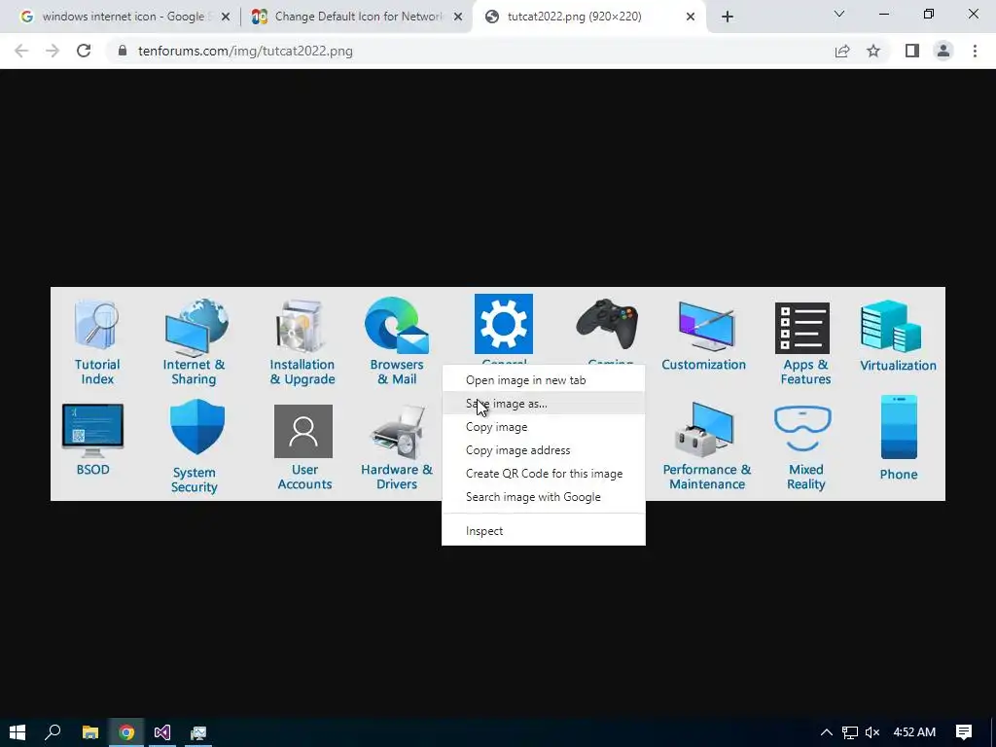
Task: Click the Tutorial Index icon in image
Action: (x=96, y=325)
